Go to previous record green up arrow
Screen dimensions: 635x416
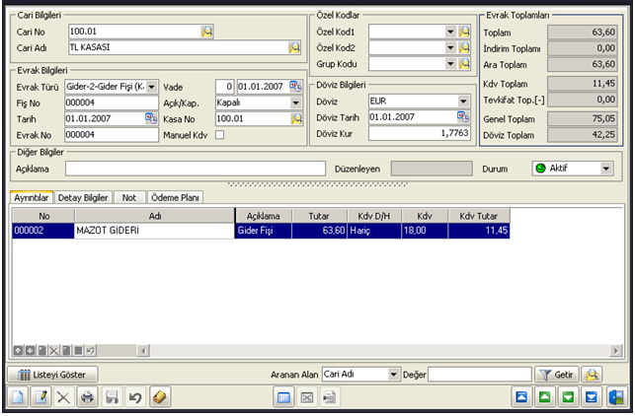(545, 397)
